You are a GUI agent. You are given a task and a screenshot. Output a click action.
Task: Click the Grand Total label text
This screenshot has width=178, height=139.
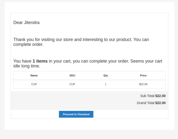(x=146, y=103)
